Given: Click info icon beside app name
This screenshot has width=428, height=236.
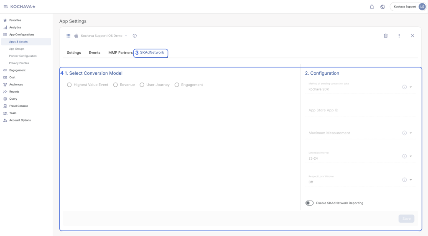Looking at the screenshot, I should [x=135, y=36].
